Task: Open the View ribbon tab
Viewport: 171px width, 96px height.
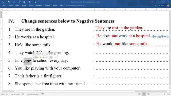Action: 61,6
